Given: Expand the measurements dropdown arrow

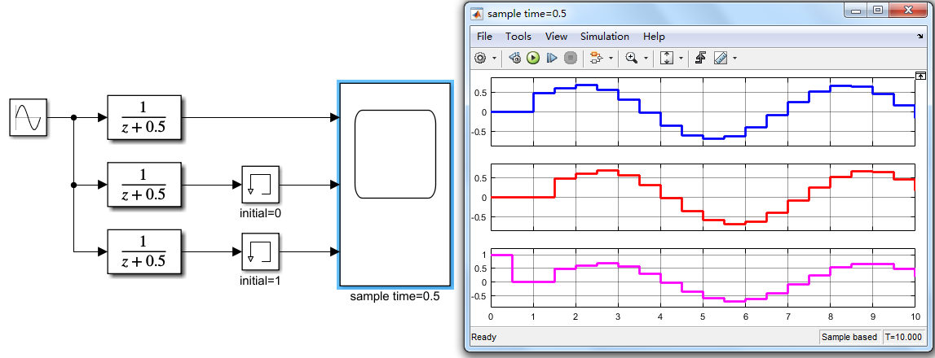Looking at the screenshot, I should click(x=734, y=59).
